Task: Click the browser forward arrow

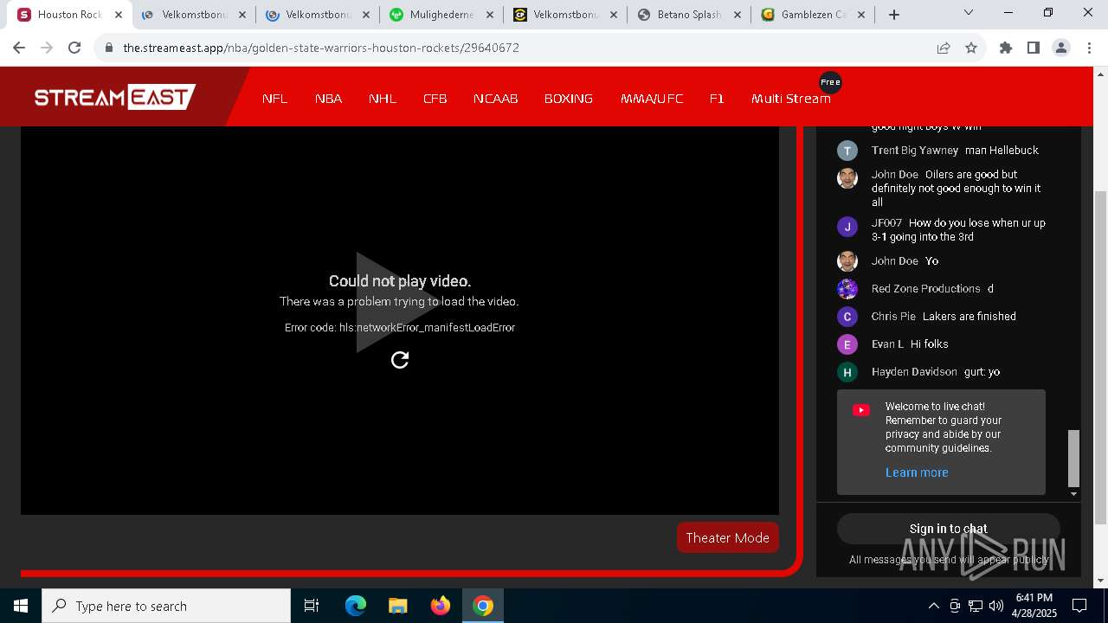Action: coord(47,48)
